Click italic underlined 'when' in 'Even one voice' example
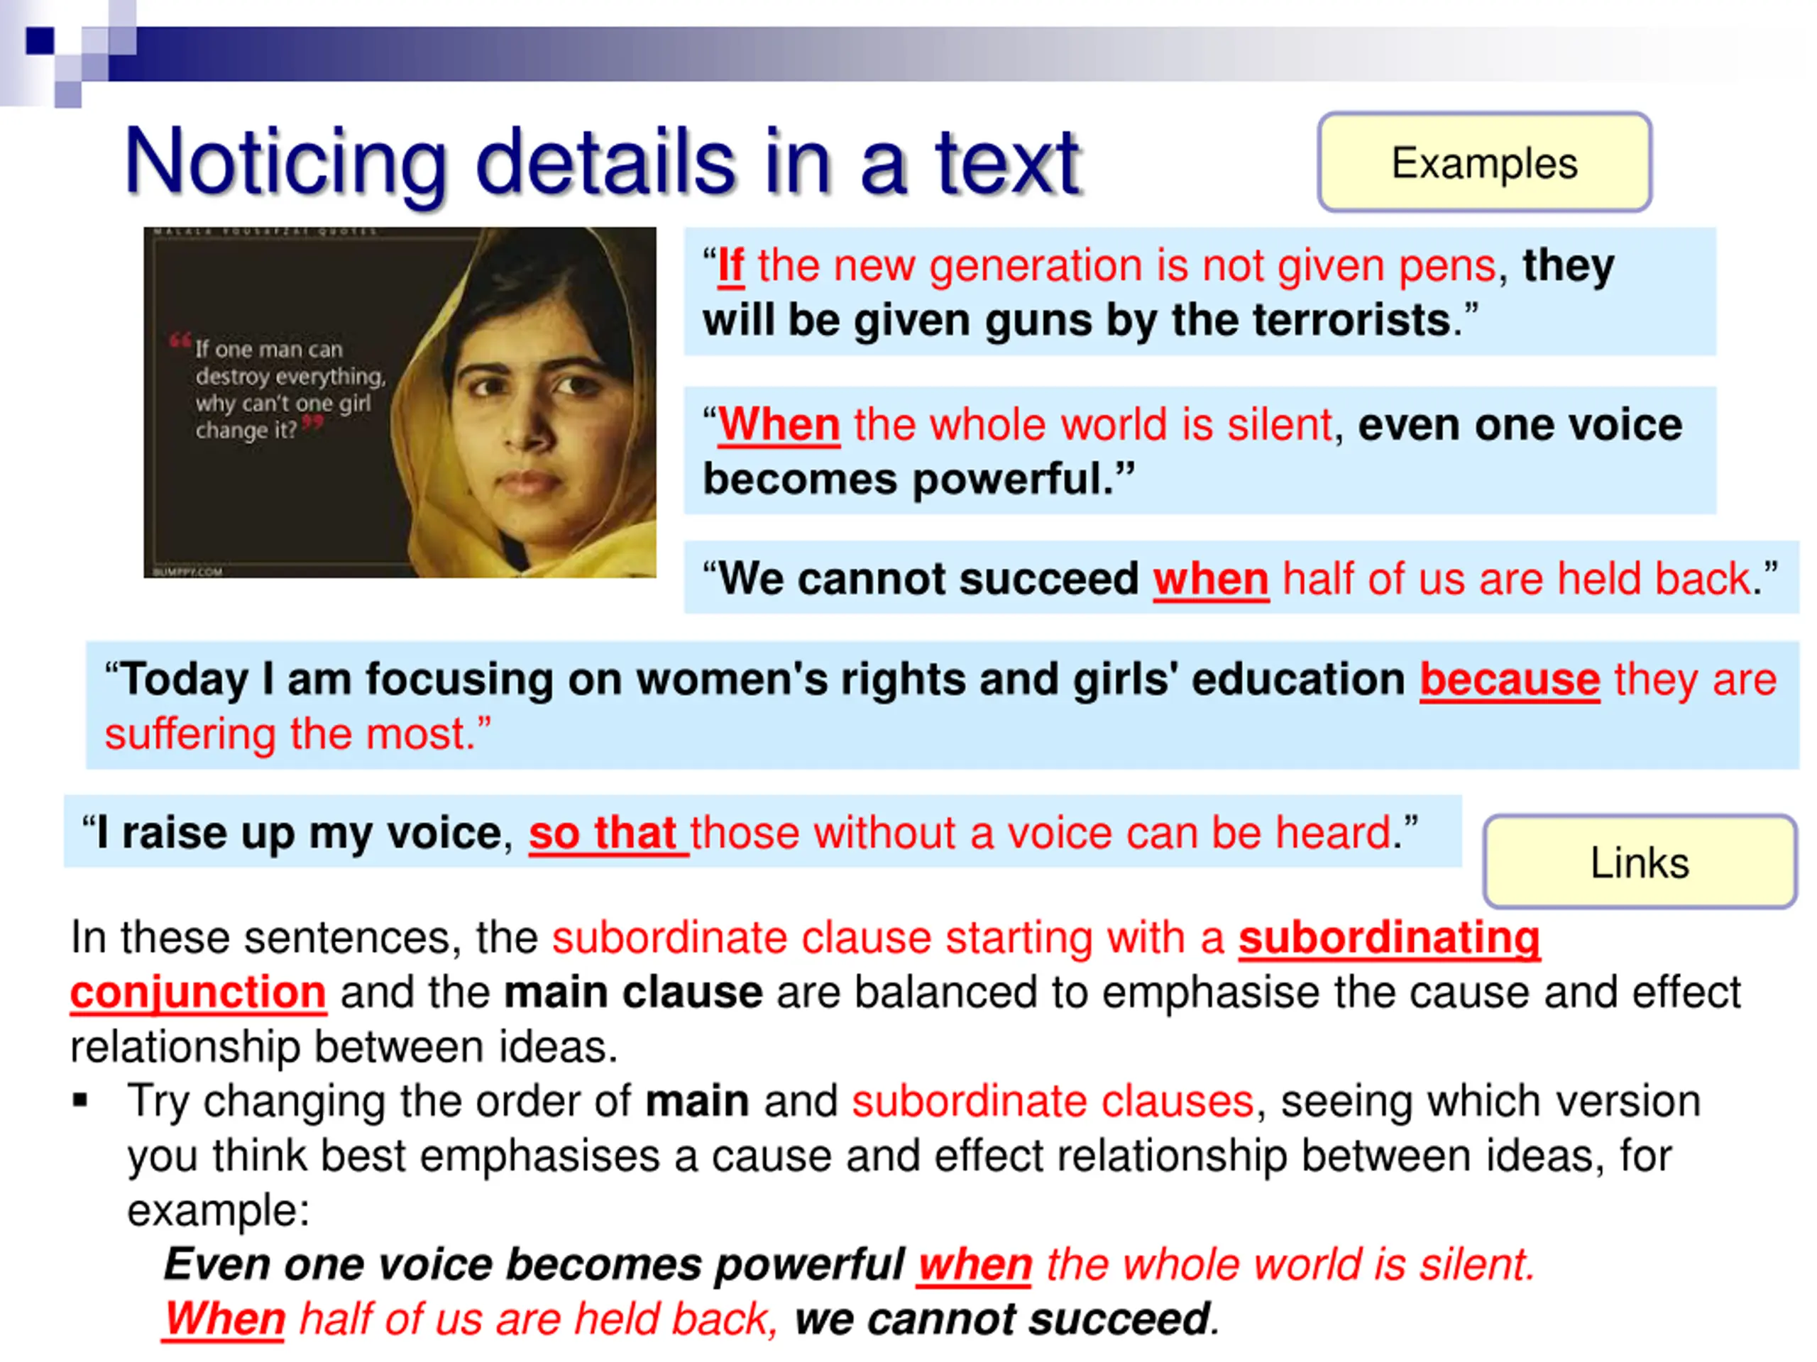Viewport: 1817px width, 1362px height. (975, 1265)
